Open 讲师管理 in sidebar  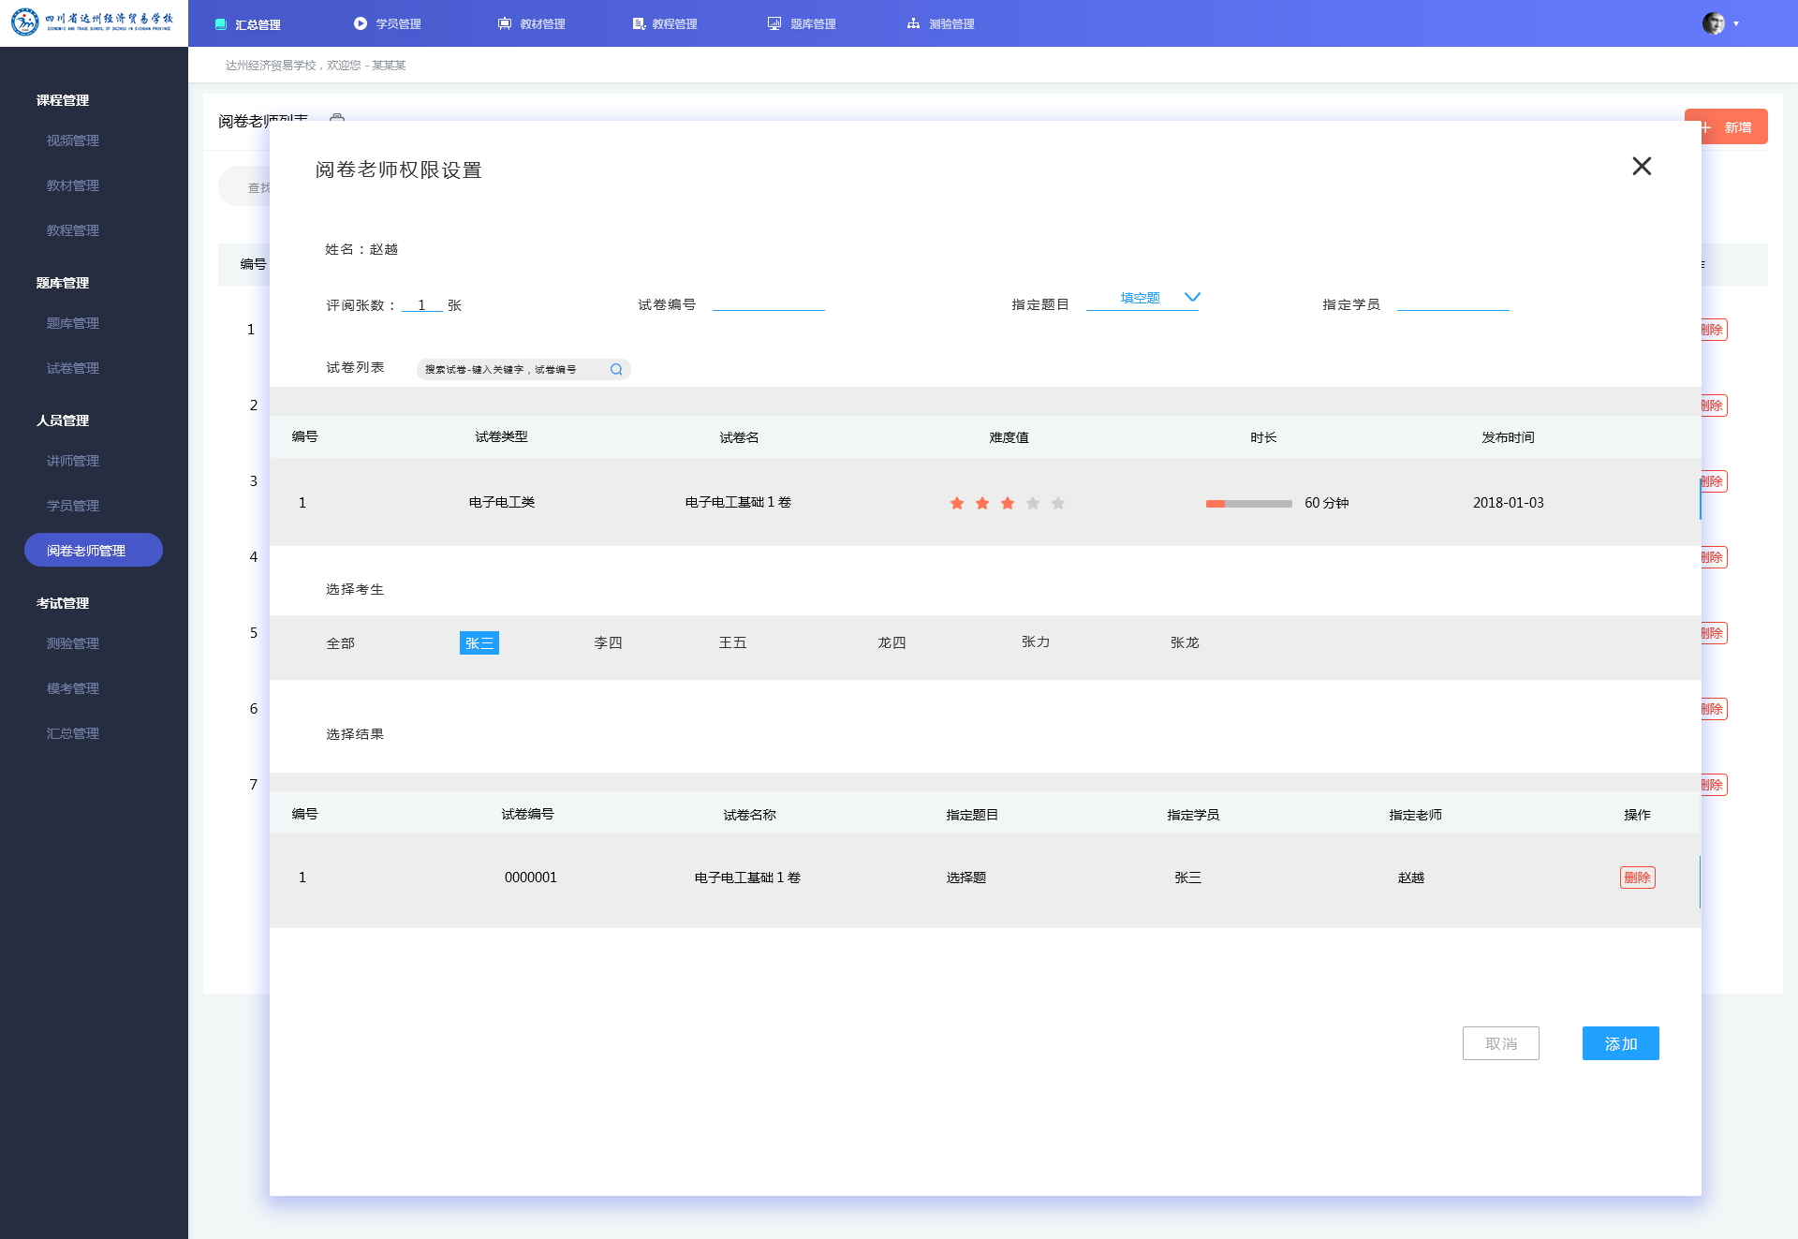click(x=73, y=461)
